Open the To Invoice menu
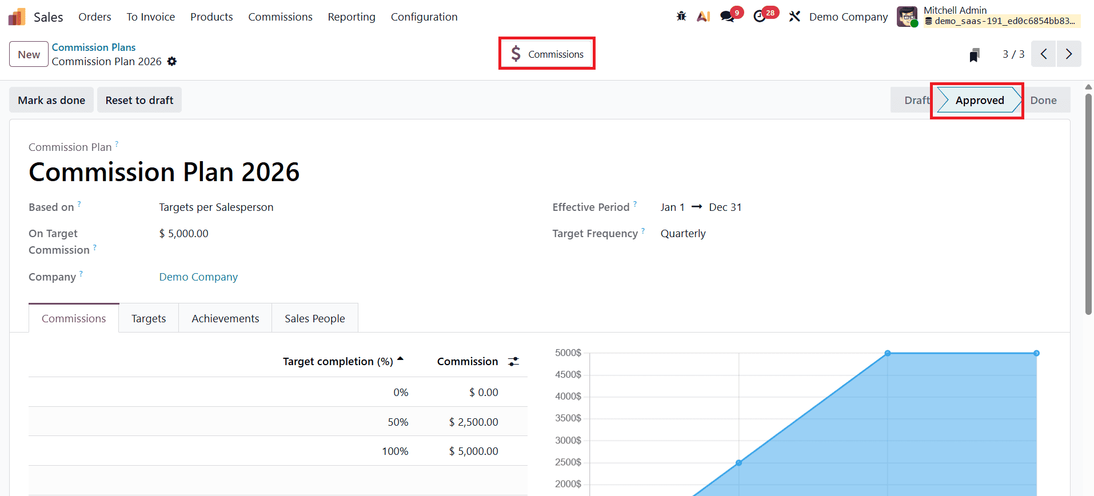1094x496 pixels. 151,17
